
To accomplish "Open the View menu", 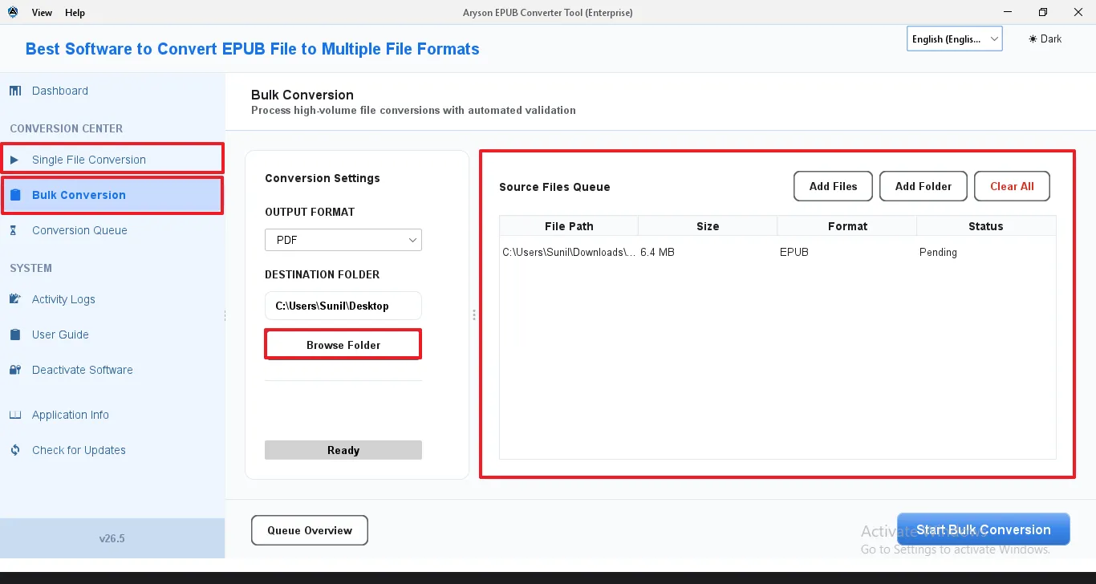I will click(x=43, y=13).
